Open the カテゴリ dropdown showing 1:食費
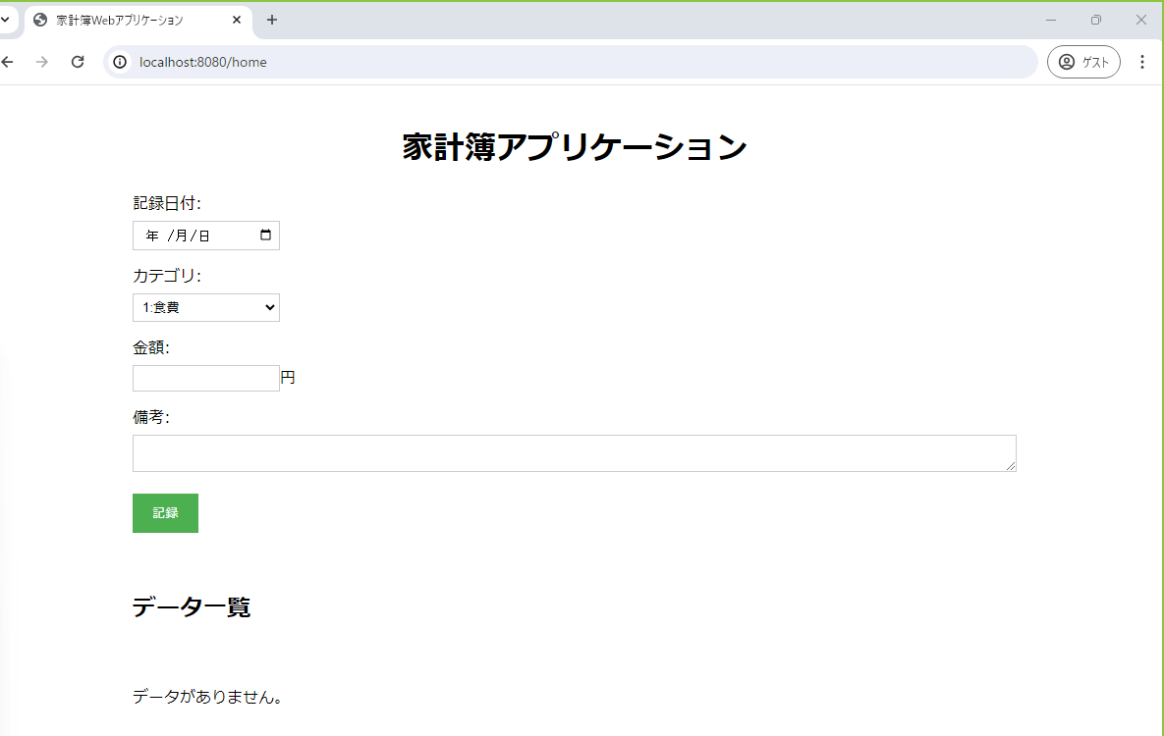The image size is (1164, 736). pos(196,307)
